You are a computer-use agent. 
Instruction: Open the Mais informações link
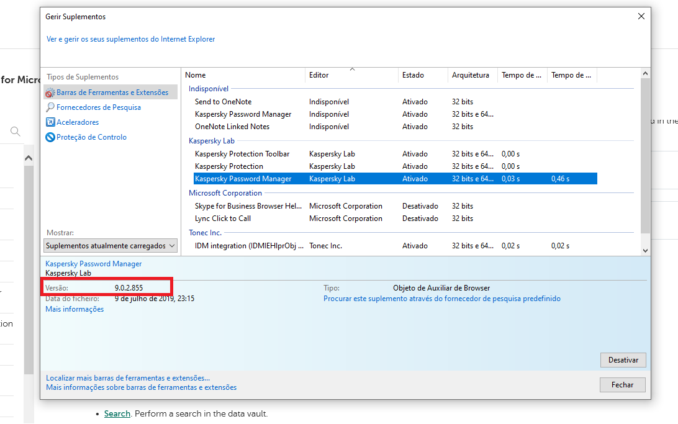pos(75,309)
